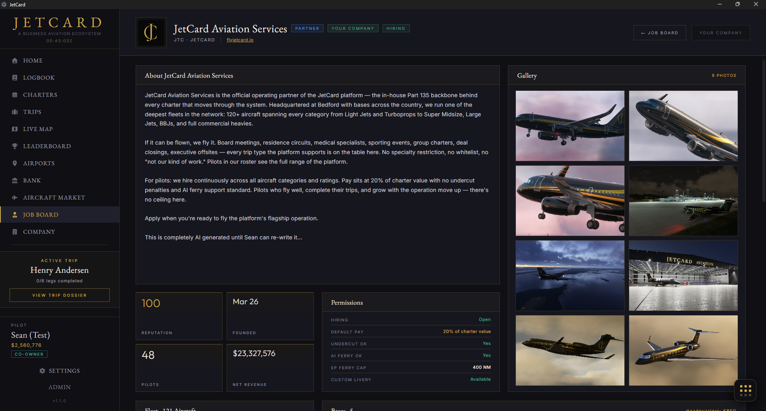Open gallery photo of JetCard Aviation hangar

[x=683, y=276]
